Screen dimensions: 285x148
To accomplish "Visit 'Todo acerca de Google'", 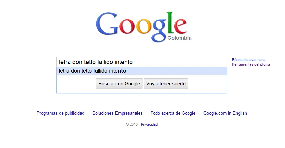I will coord(173,113).
